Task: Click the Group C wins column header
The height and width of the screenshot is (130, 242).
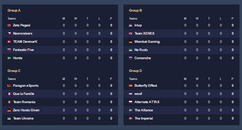Action: pos(76,79)
